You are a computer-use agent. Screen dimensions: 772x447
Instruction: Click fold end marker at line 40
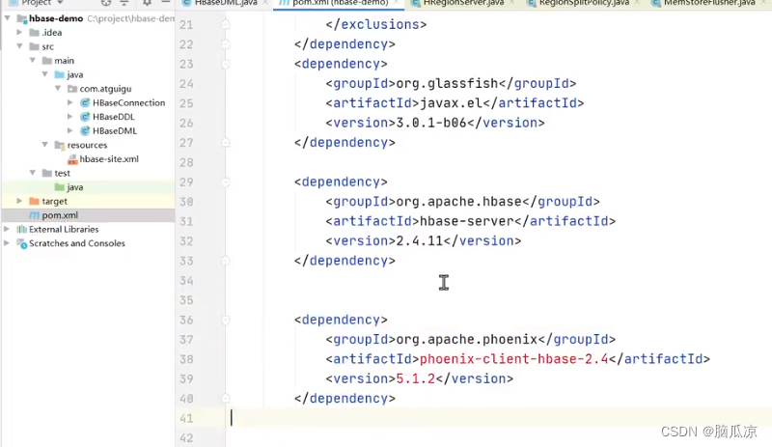click(x=226, y=398)
